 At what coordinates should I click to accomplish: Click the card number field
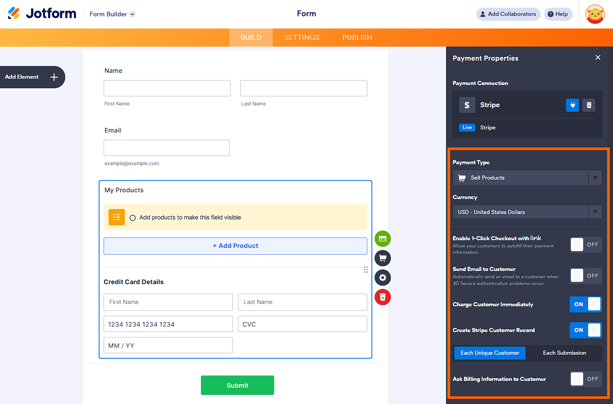point(168,324)
